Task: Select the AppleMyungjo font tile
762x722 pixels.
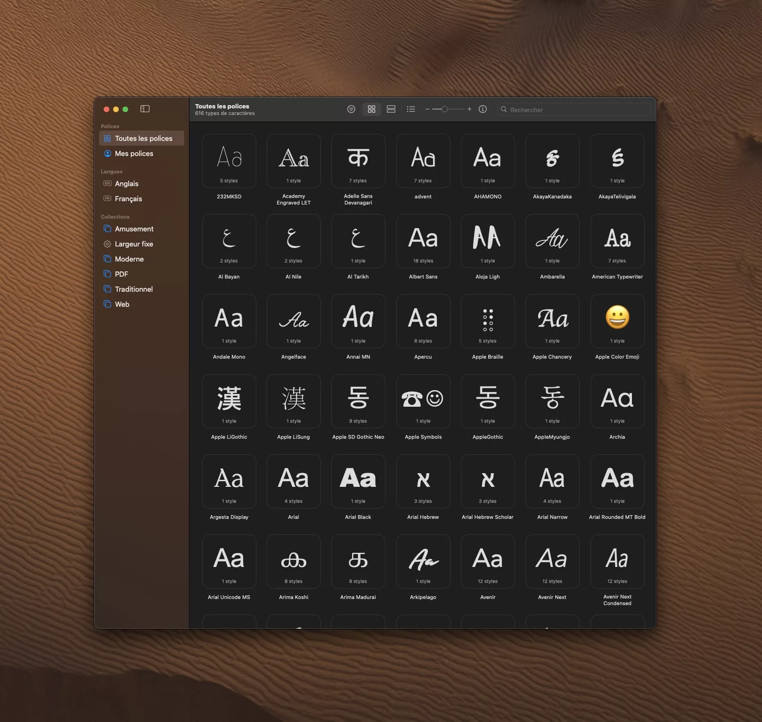Action: [x=552, y=401]
